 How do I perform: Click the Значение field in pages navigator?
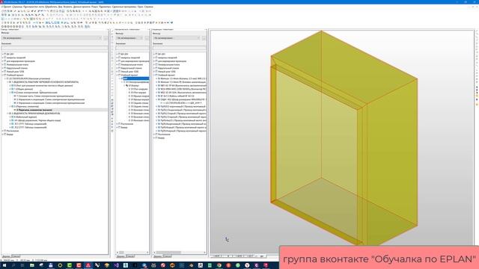click(55, 48)
